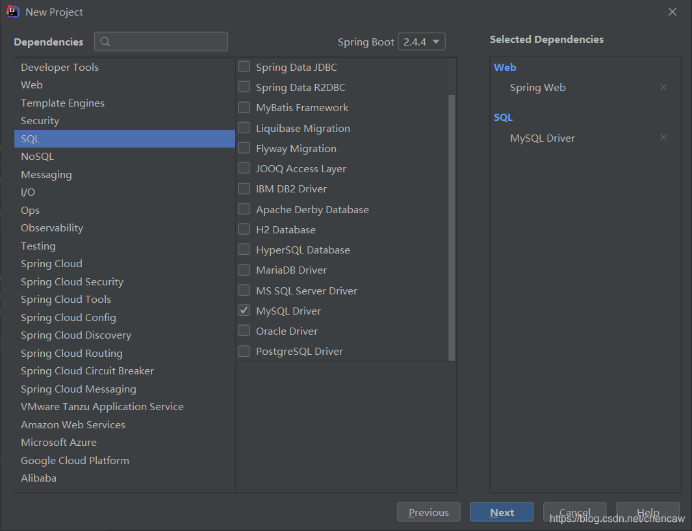
Task: Open Spring Cloud Messaging category
Action: click(x=125, y=389)
